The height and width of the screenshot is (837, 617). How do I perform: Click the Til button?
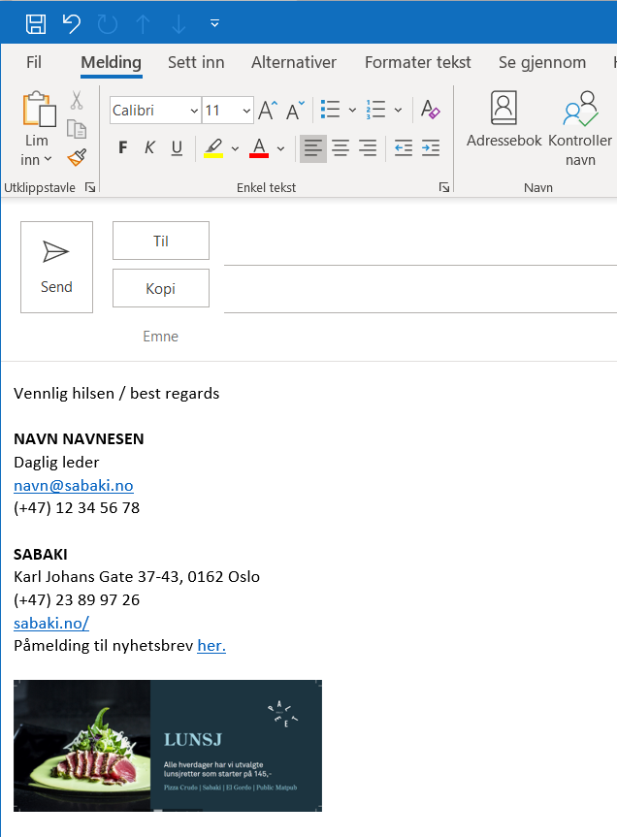[161, 241]
